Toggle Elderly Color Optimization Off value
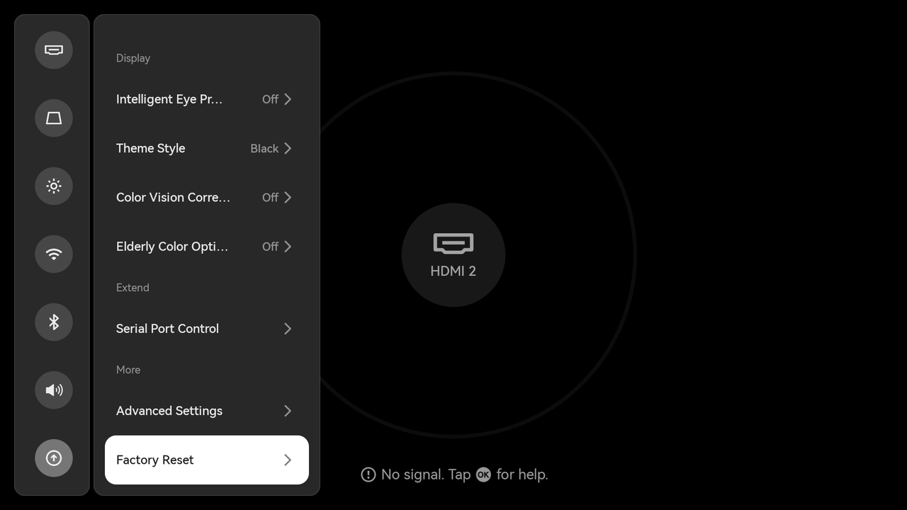 coord(270,246)
